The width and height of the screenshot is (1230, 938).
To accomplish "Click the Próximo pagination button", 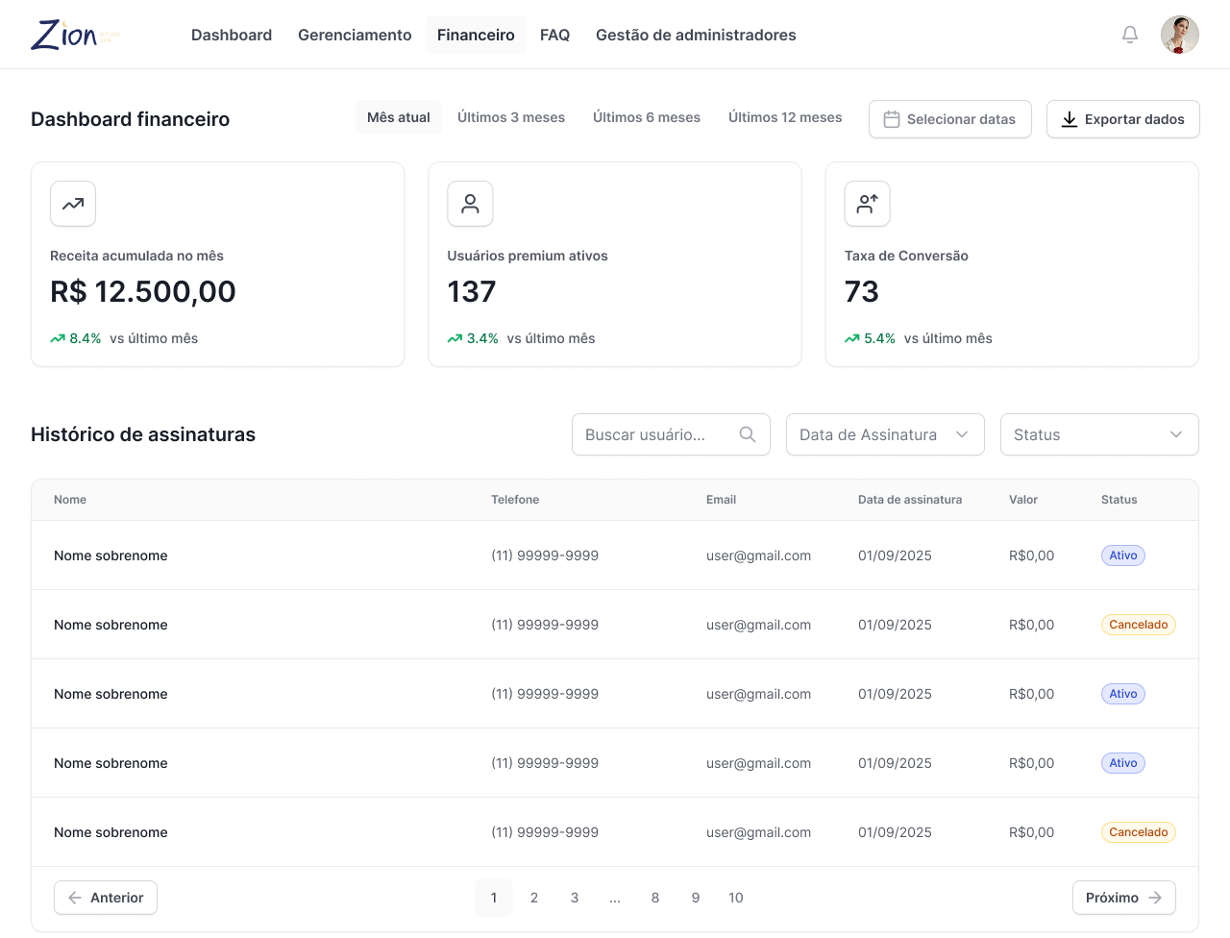I will 1123,897.
